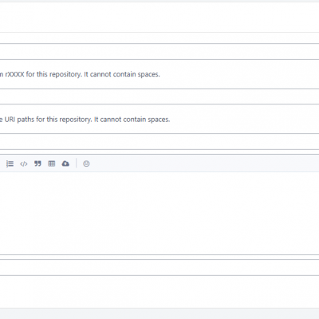The image size is (319, 319).
Task: Select the input field just above the formatting toolbar
Action: pyautogui.click(x=159, y=142)
